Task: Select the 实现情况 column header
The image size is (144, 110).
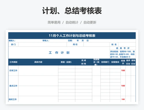Action: point(115,62)
